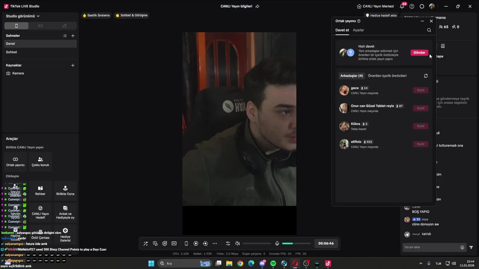Open the Ödül Çantası tool
The image size is (479, 269).
pyautogui.click(x=40, y=235)
